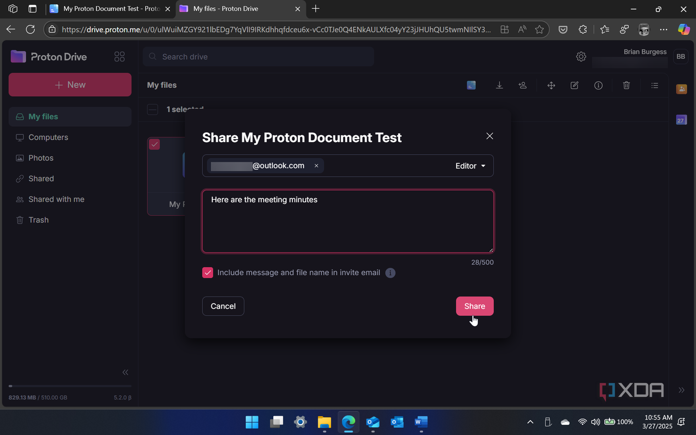696x435 pixels.
Task: Open the Copilot icon in Edge
Action: pyautogui.click(x=684, y=29)
